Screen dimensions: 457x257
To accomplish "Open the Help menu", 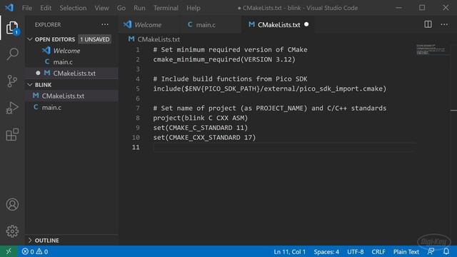I will (194, 8).
